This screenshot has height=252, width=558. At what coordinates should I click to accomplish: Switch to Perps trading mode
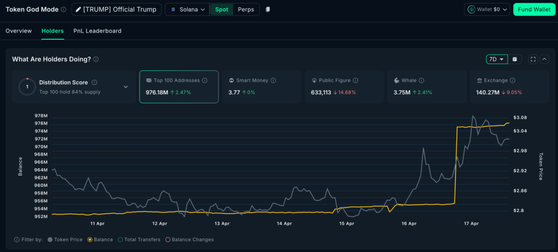246,10
